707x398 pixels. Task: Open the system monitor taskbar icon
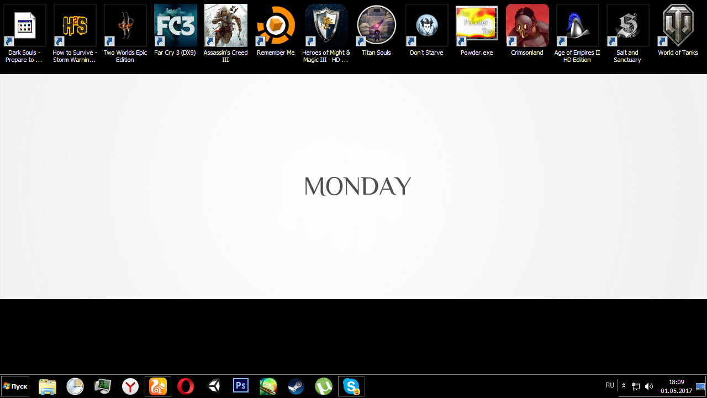pos(103,386)
